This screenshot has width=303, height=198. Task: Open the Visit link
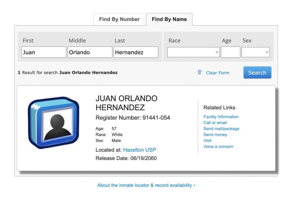(207, 140)
